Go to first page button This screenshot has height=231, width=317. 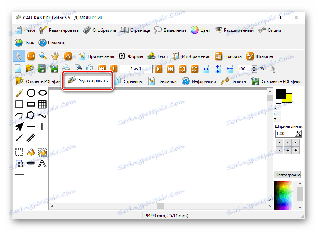tap(101, 69)
